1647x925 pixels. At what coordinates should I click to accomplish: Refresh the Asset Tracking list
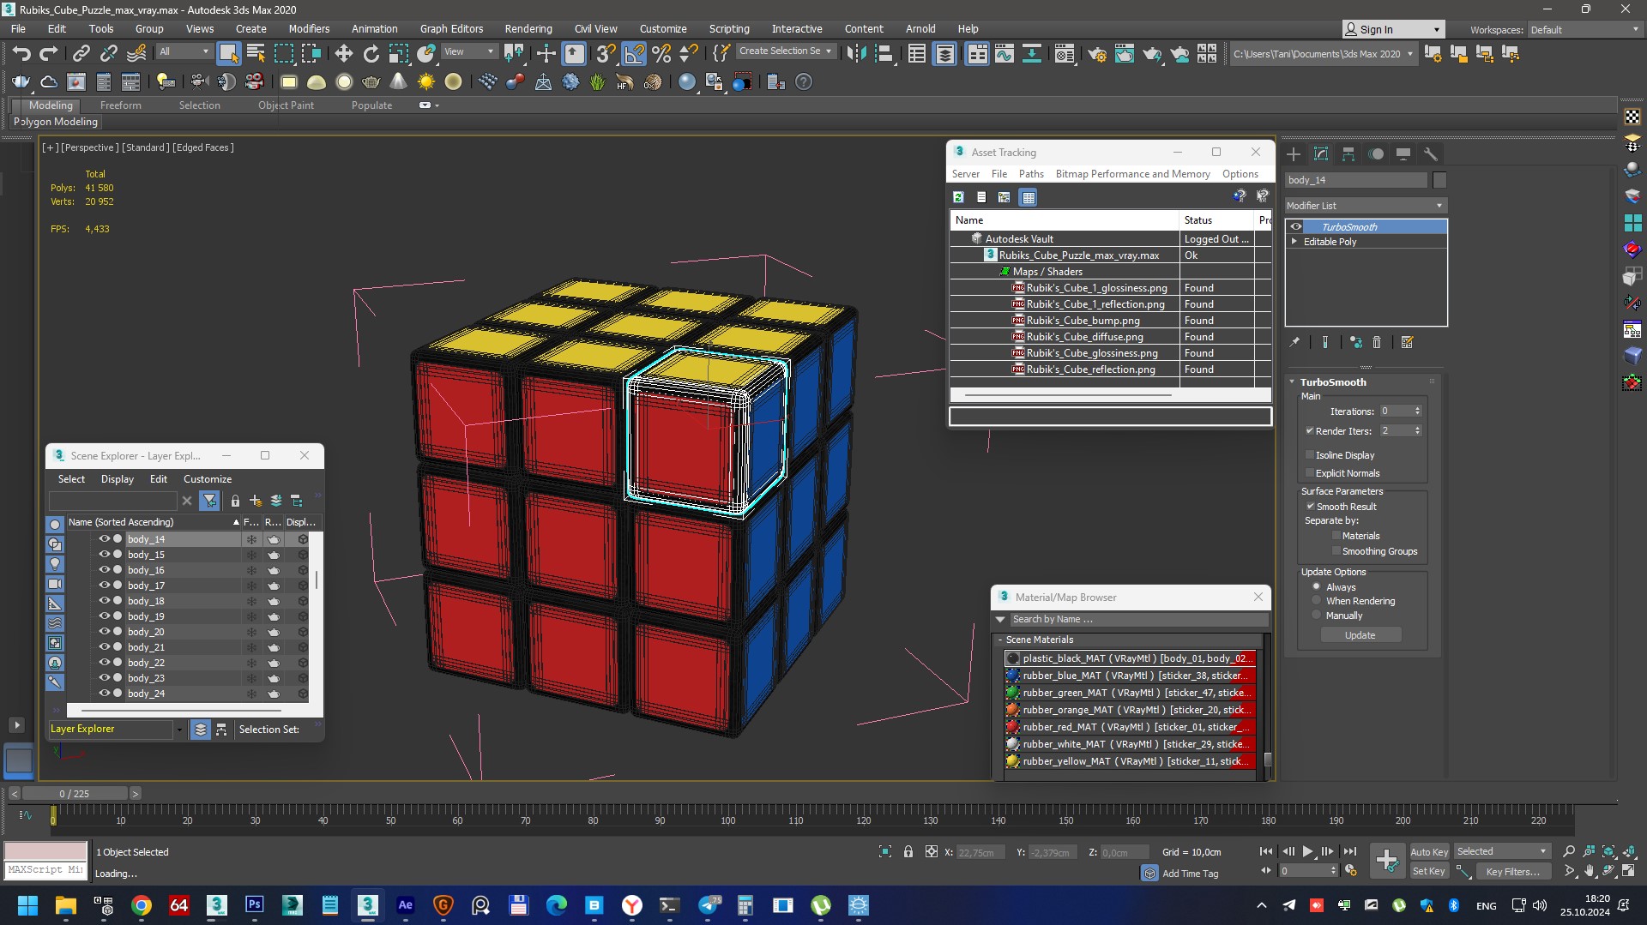959,197
